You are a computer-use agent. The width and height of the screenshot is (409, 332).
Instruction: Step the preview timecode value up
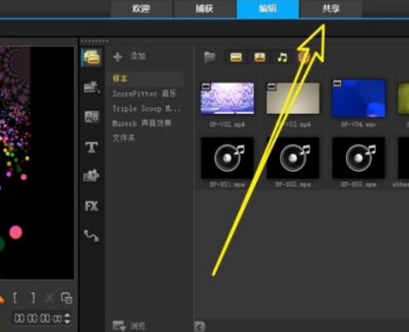pyautogui.click(x=67, y=315)
